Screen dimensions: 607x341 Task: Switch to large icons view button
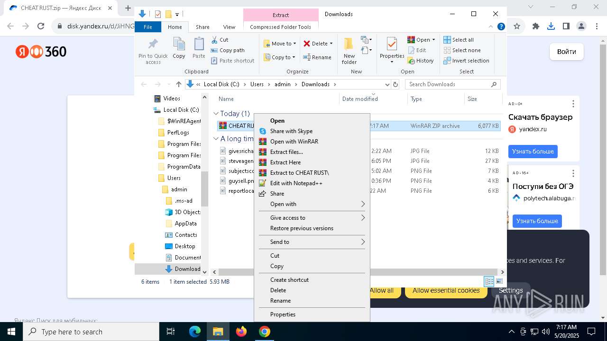click(499, 281)
